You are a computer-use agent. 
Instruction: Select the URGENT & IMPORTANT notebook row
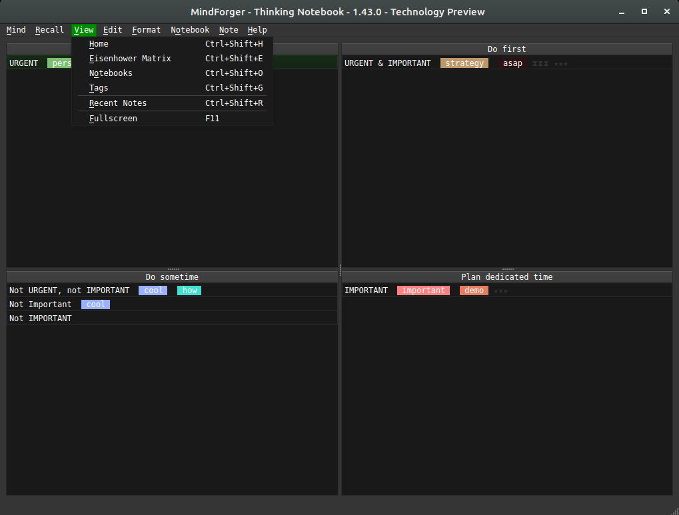[387, 63]
